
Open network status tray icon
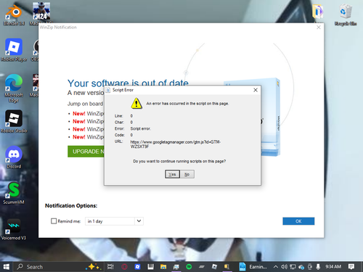[x=293, y=267]
